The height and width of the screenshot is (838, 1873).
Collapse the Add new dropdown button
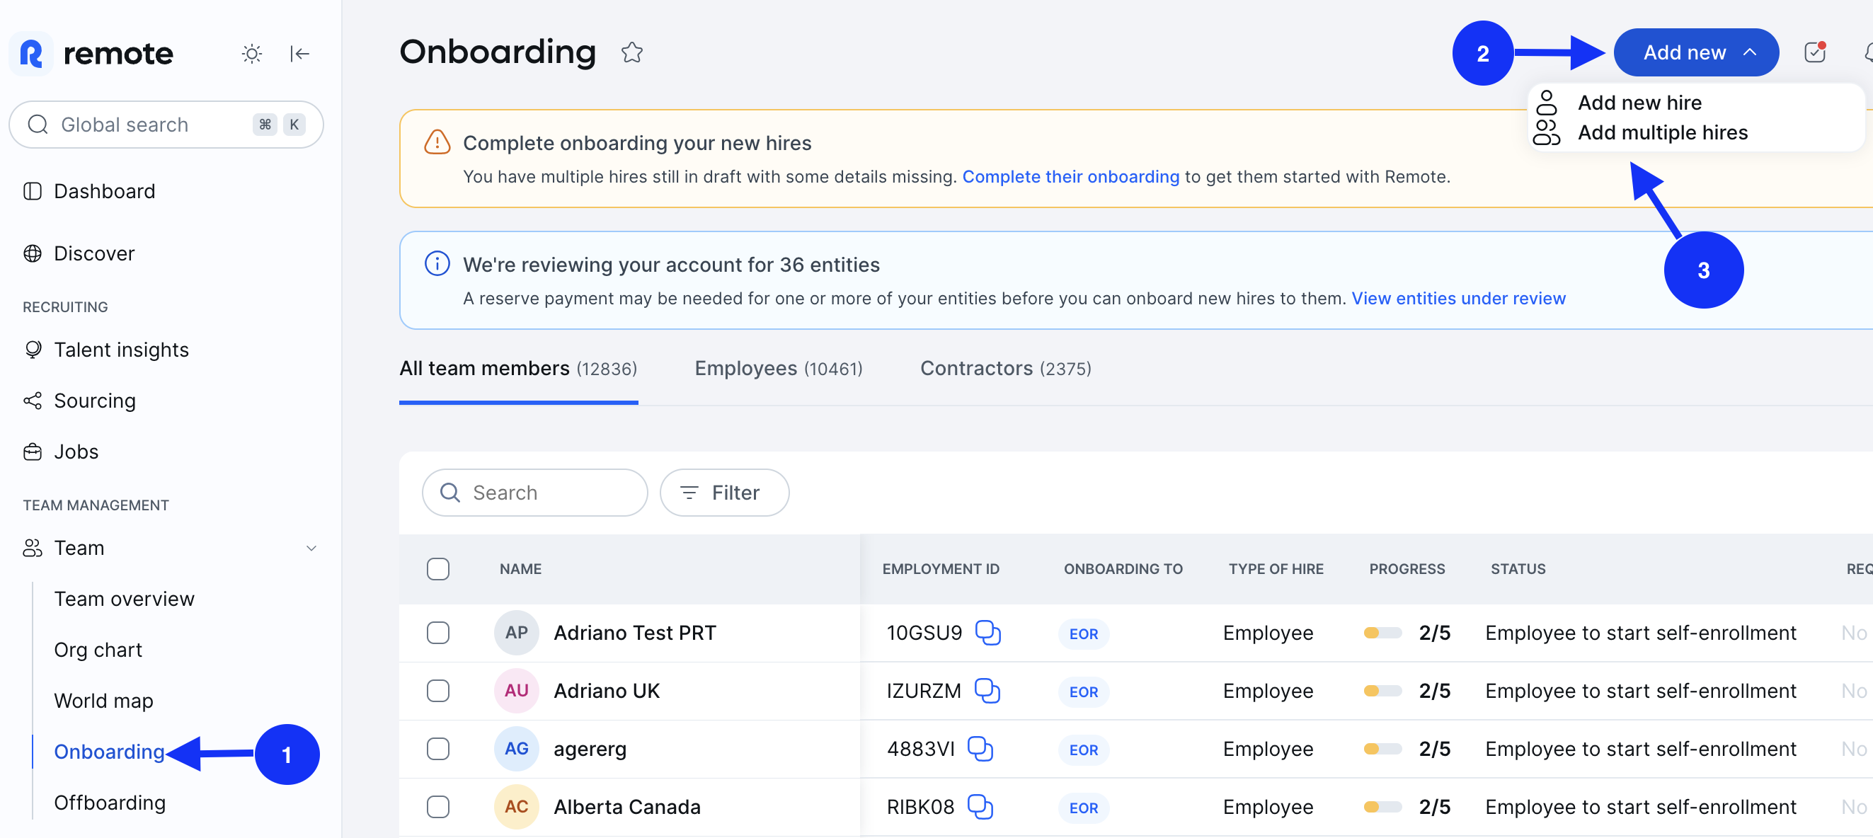point(1695,52)
